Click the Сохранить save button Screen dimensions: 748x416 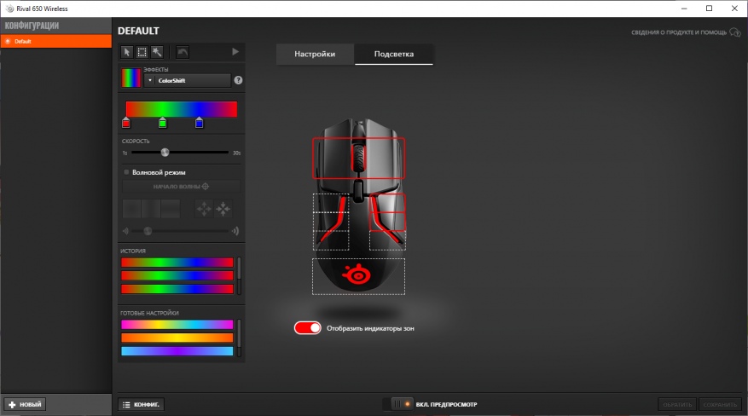(x=720, y=404)
